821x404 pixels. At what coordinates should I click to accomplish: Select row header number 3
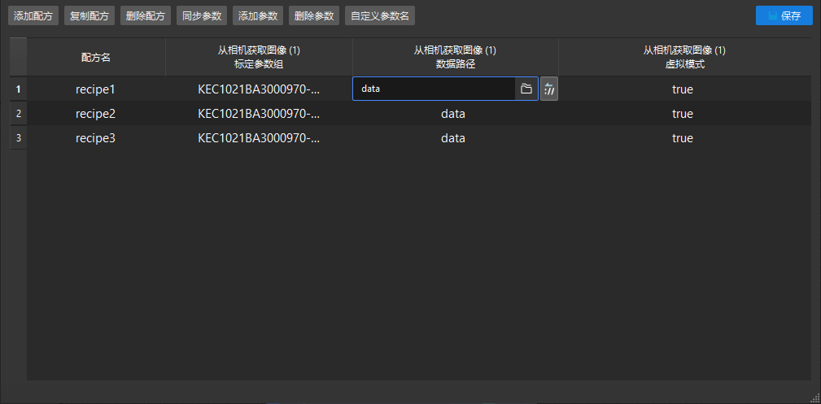19,138
